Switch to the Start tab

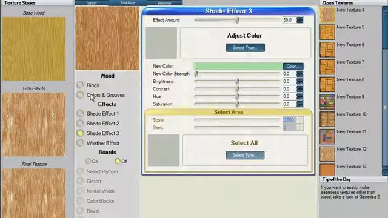(92, 3)
